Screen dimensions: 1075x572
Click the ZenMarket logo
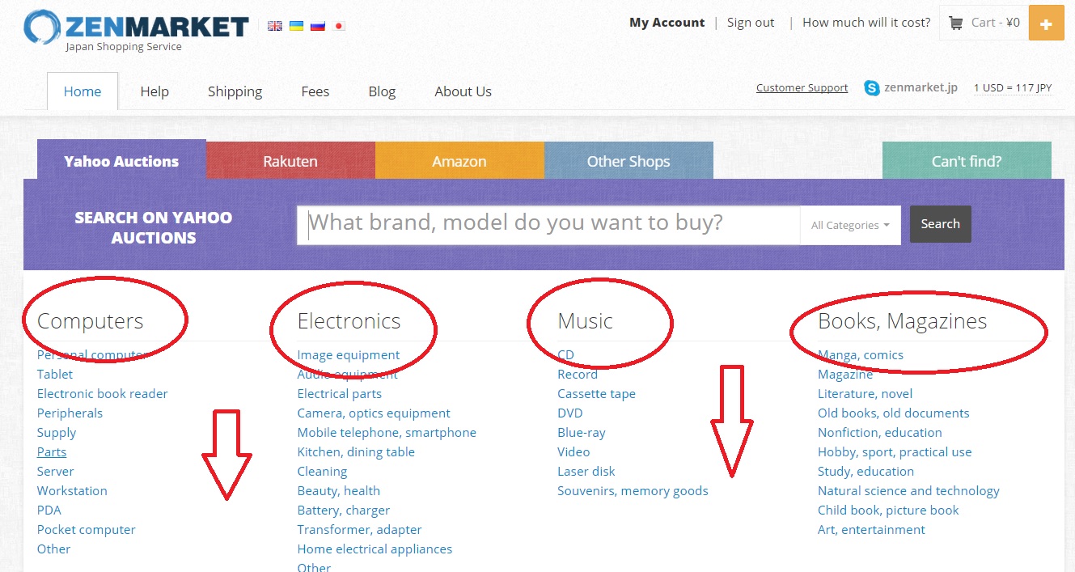tap(136, 30)
